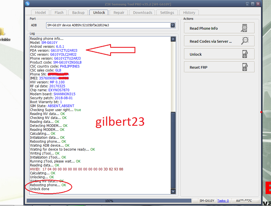Select the Unlock tab
The height and width of the screenshot is (206, 271).
pos(99,13)
